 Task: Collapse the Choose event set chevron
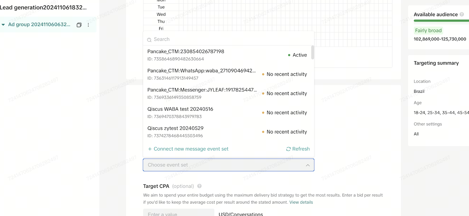point(308,165)
